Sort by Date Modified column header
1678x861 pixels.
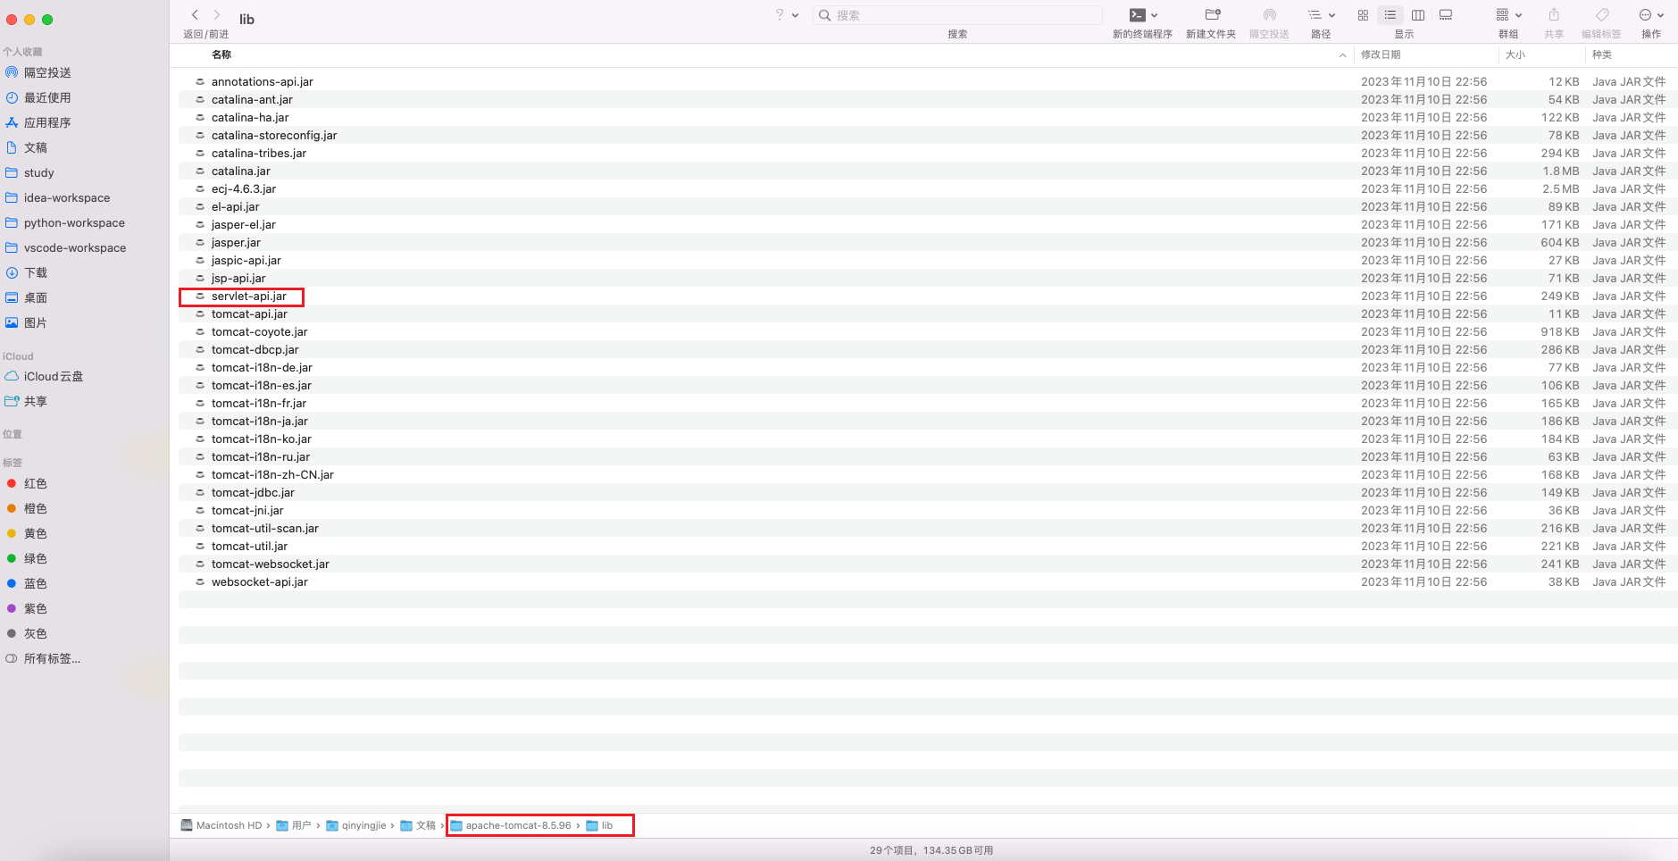1381,54
